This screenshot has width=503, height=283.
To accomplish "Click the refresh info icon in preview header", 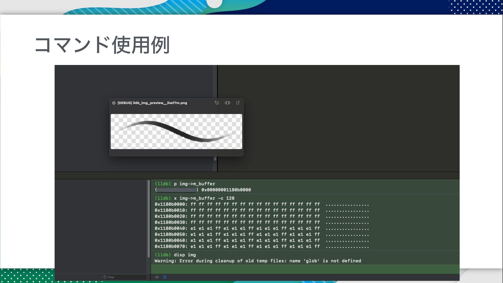I will point(217,103).
